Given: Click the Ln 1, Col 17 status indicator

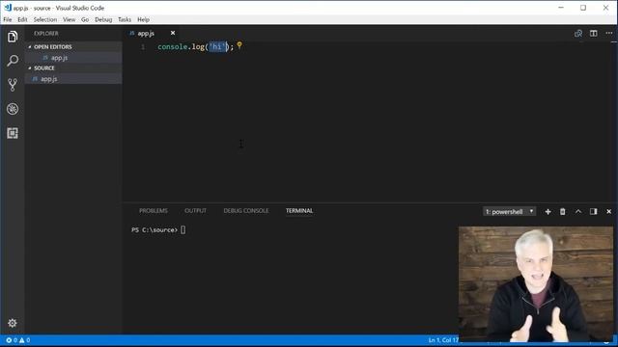Looking at the screenshot, I should [443, 340].
